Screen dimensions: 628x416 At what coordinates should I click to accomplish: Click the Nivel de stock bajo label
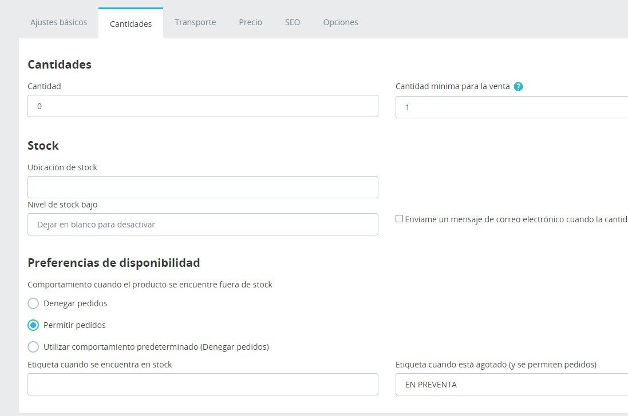[62, 205]
